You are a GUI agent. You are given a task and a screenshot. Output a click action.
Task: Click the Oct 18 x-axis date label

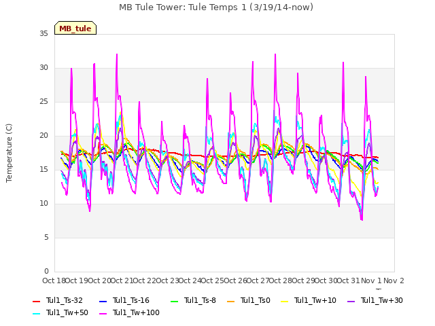54,280
